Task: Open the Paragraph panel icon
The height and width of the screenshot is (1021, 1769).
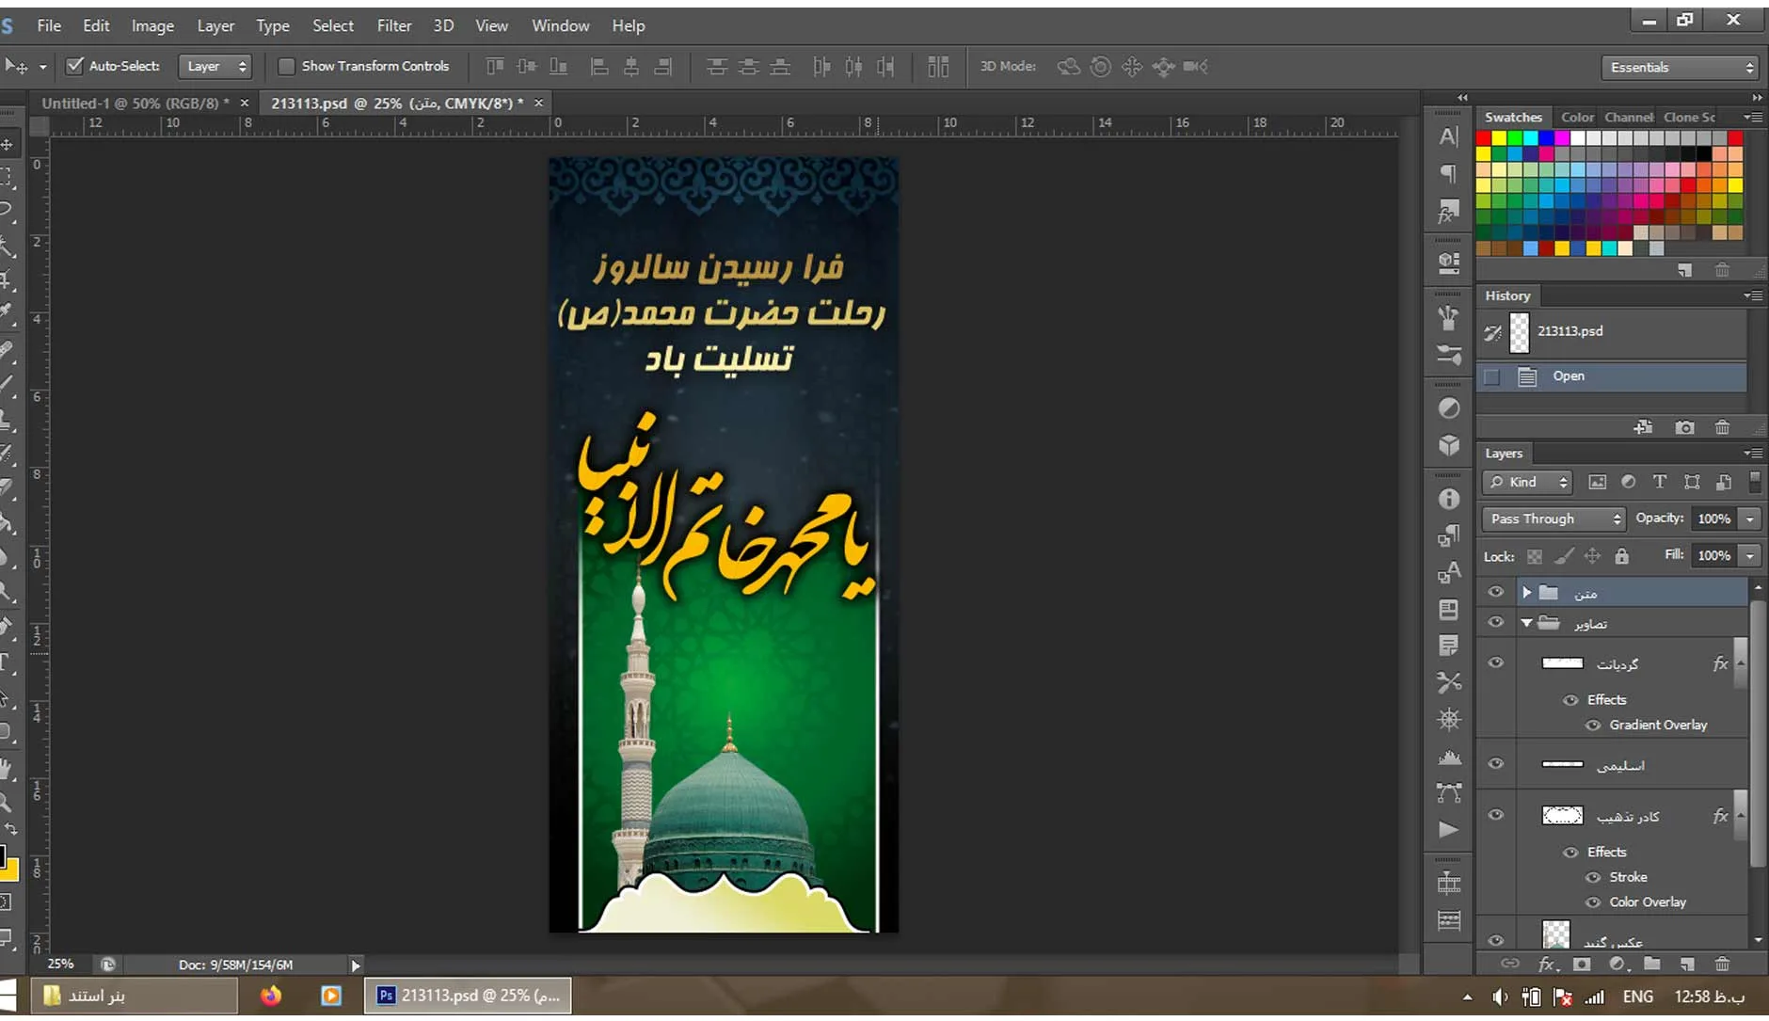Action: [x=1449, y=173]
